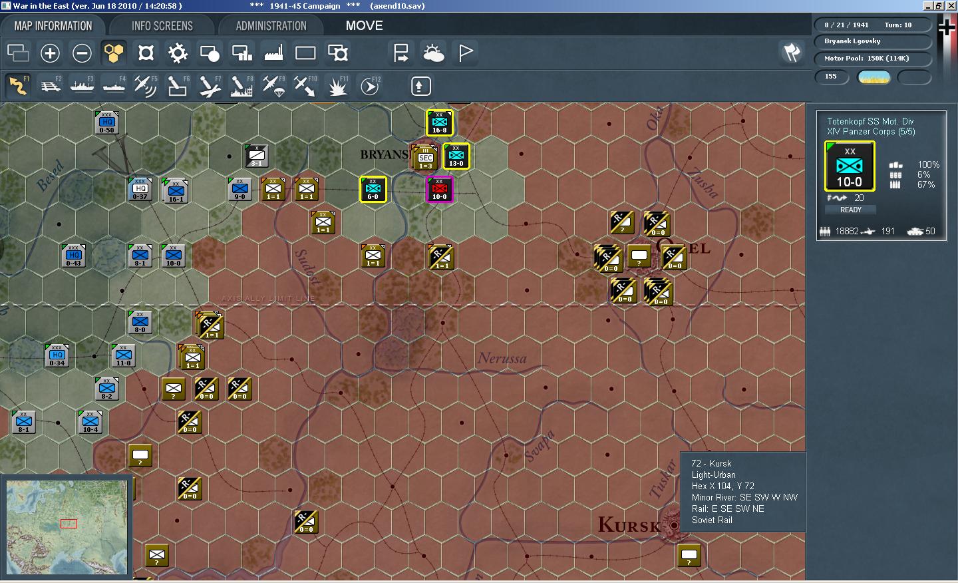Select the 10-4 infantry unit counter
The image size is (958, 583).
click(x=90, y=423)
